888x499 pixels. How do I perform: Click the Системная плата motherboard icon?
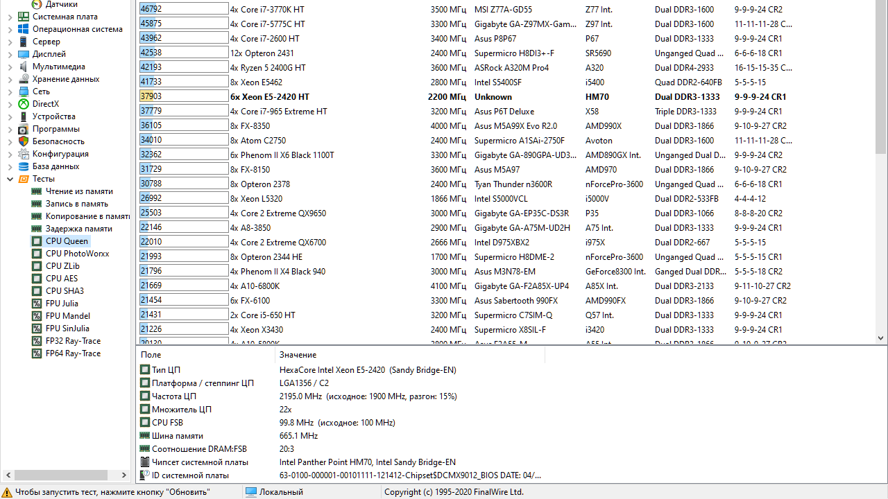24,17
